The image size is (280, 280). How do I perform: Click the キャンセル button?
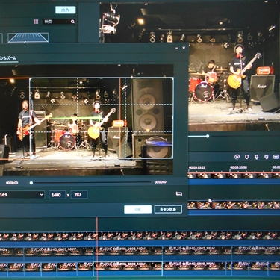[x=168, y=209]
